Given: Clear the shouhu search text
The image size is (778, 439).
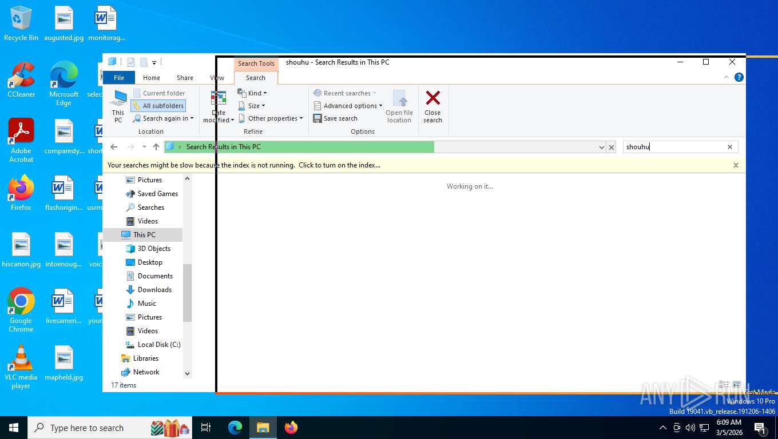Looking at the screenshot, I should (x=730, y=147).
